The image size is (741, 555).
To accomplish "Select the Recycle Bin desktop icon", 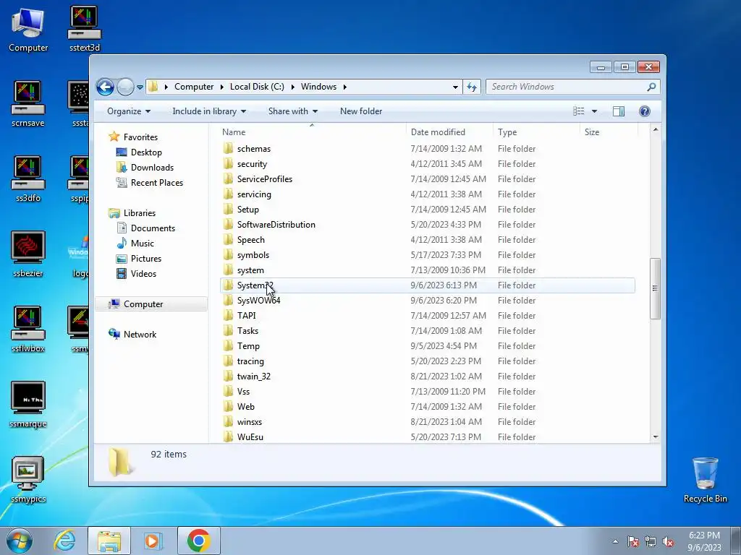I will (705, 480).
